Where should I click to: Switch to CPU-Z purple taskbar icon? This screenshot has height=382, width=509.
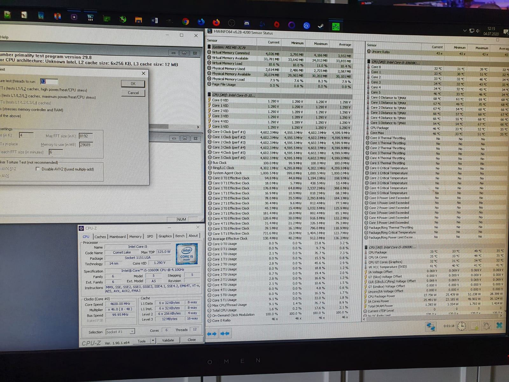74,17
